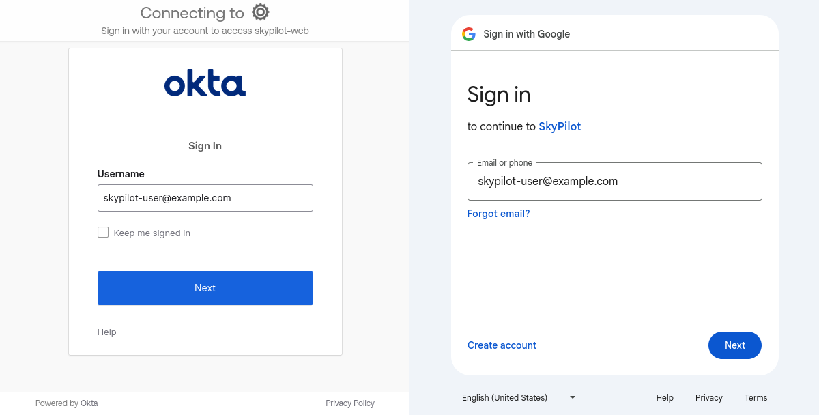This screenshot has height=415, width=819.
Task: Open the English (United States) language dropdown
Action: [505, 397]
